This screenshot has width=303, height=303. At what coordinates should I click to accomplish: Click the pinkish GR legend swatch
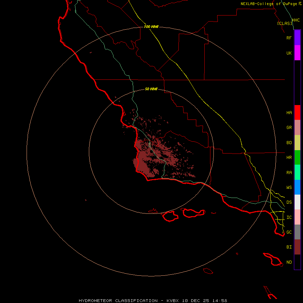[x=297, y=128]
